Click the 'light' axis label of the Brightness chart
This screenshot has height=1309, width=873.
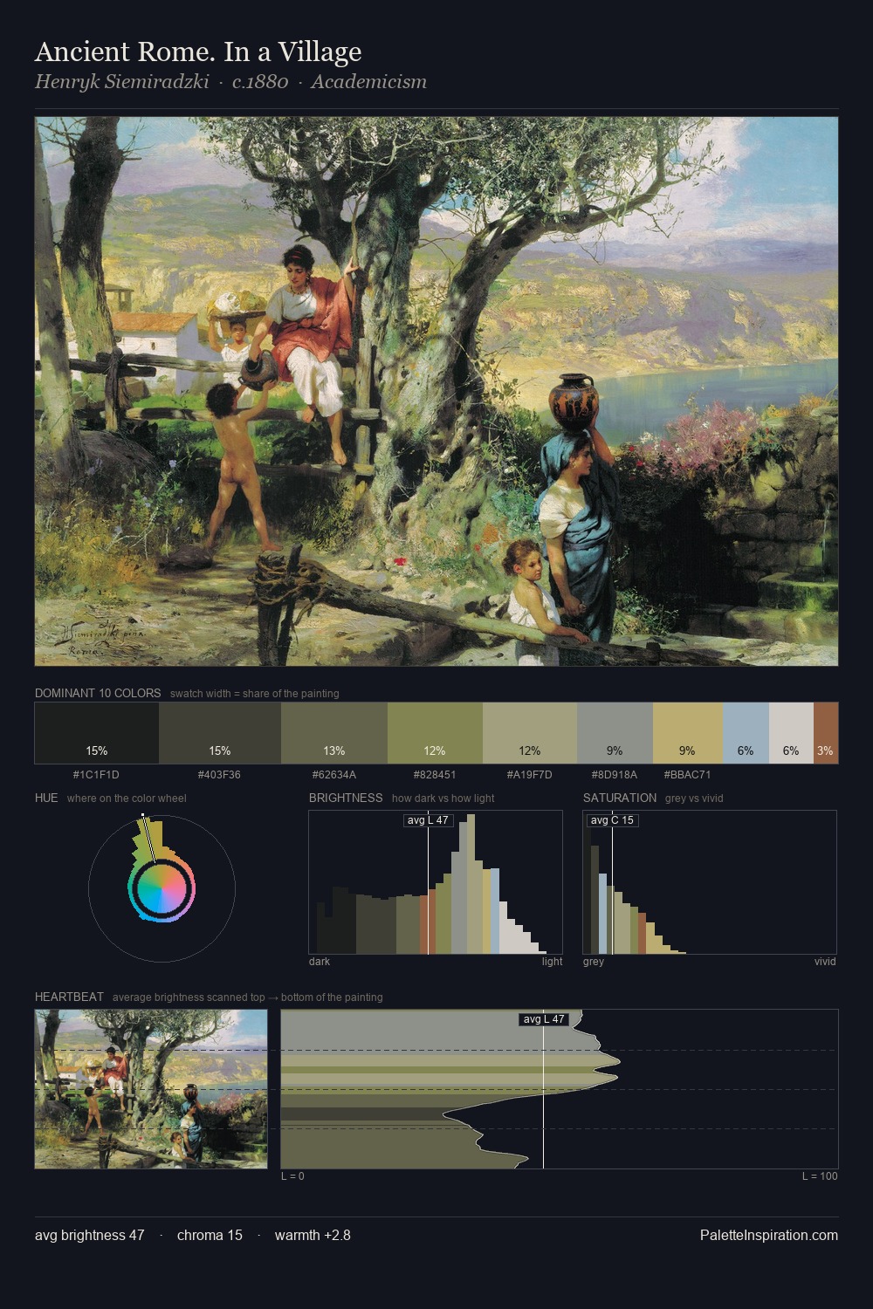(x=553, y=962)
